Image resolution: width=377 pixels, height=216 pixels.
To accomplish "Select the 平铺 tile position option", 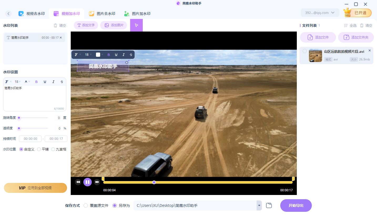I will click(39, 149).
